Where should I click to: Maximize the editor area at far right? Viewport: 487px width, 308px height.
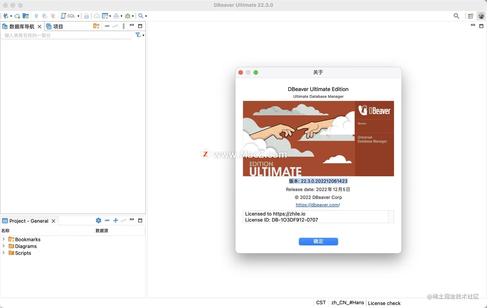[x=481, y=26]
